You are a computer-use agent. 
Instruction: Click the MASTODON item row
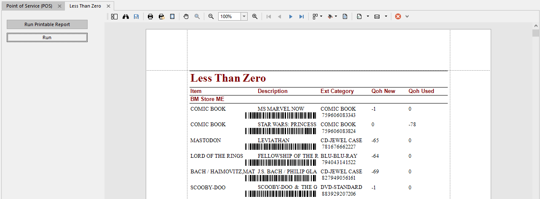tap(206, 140)
